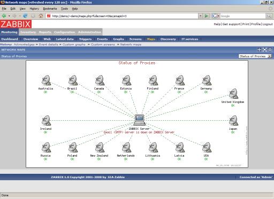Image resolution: width=274 pixels, height=199 pixels.
Task: Open the Bookmarks menu
Action: [x=50, y=9]
